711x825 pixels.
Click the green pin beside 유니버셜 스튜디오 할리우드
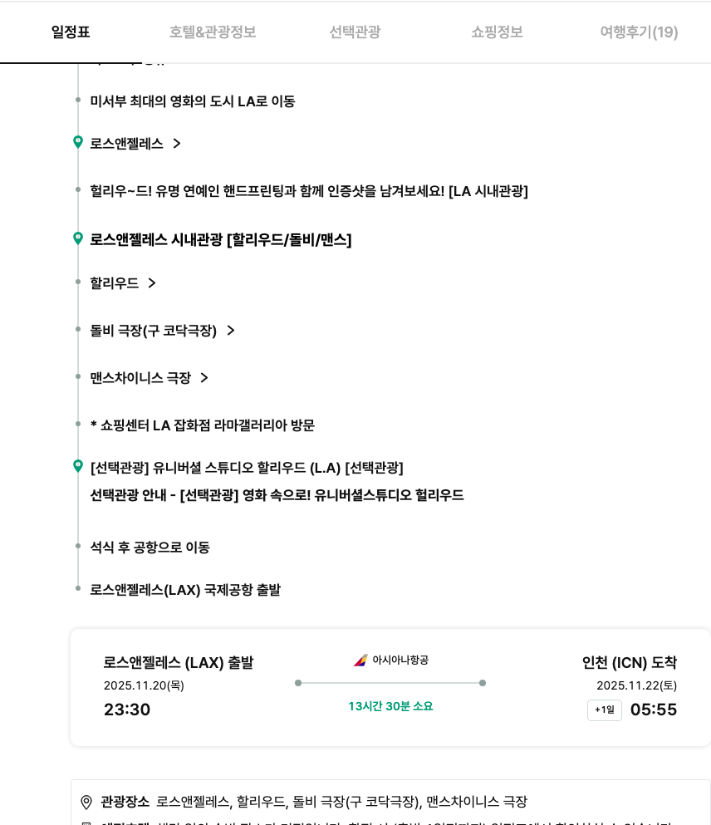pos(78,466)
